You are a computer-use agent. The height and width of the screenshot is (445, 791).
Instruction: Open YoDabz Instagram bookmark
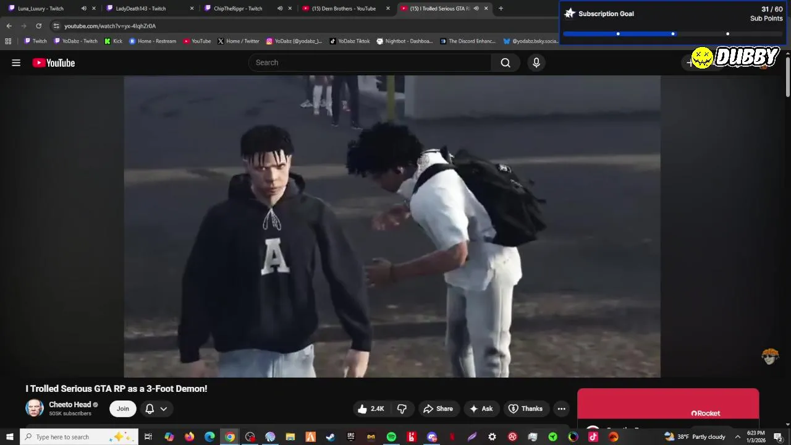[294, 41]
